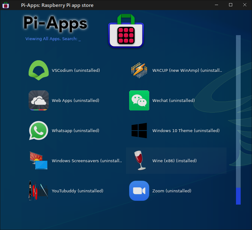Click the VSCodium green logo icon

pos(39,70)
